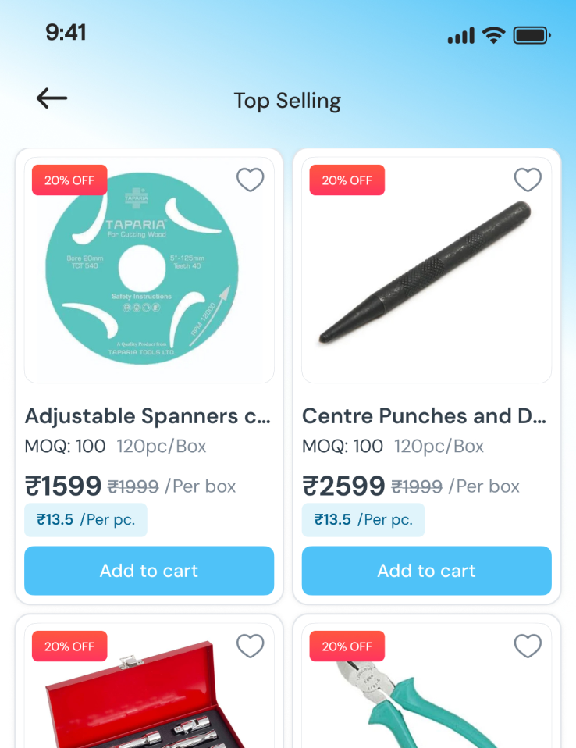Viewport: 576px width, 748px height.
Task: Favorite the Adjustable Spanners product with heart
Action: 250,180
